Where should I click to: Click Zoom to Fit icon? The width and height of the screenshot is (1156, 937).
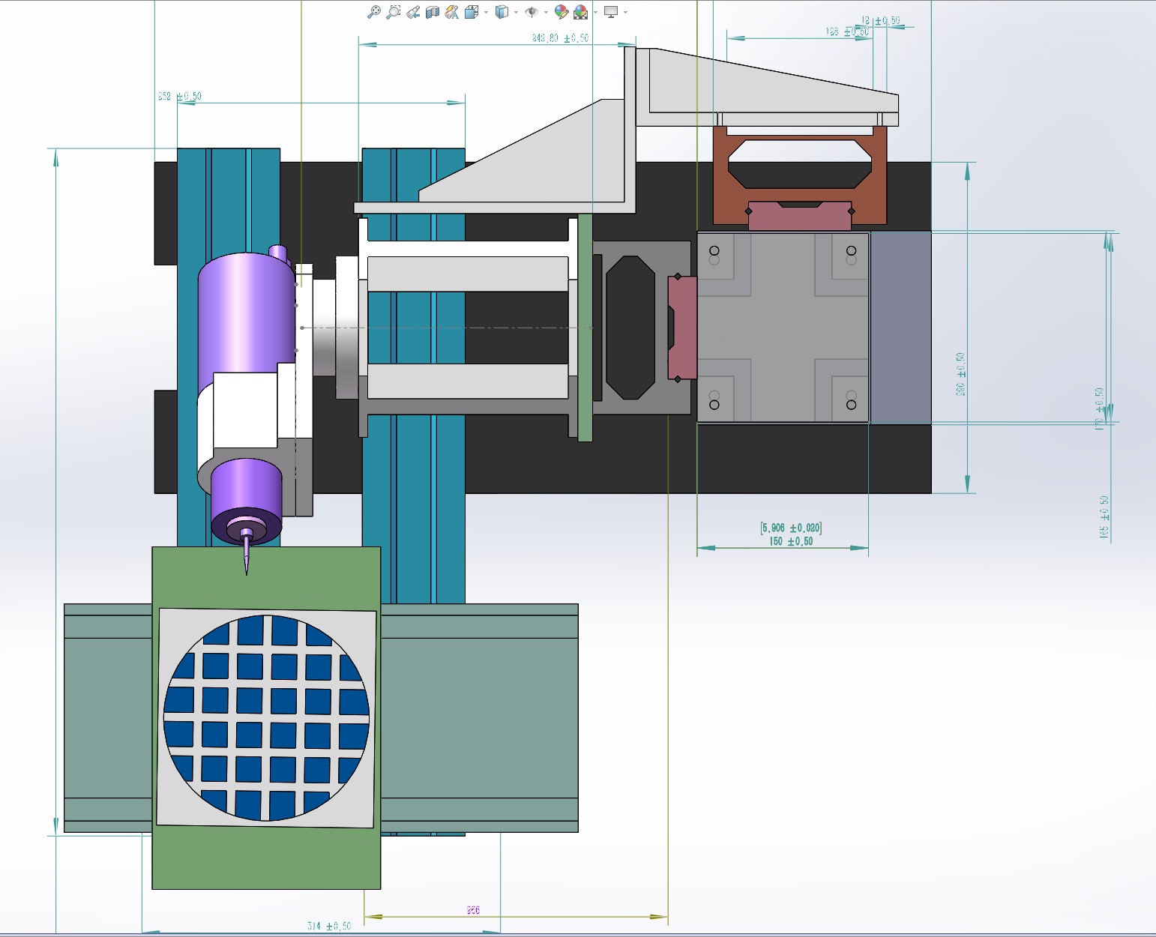tap(373, 12)
